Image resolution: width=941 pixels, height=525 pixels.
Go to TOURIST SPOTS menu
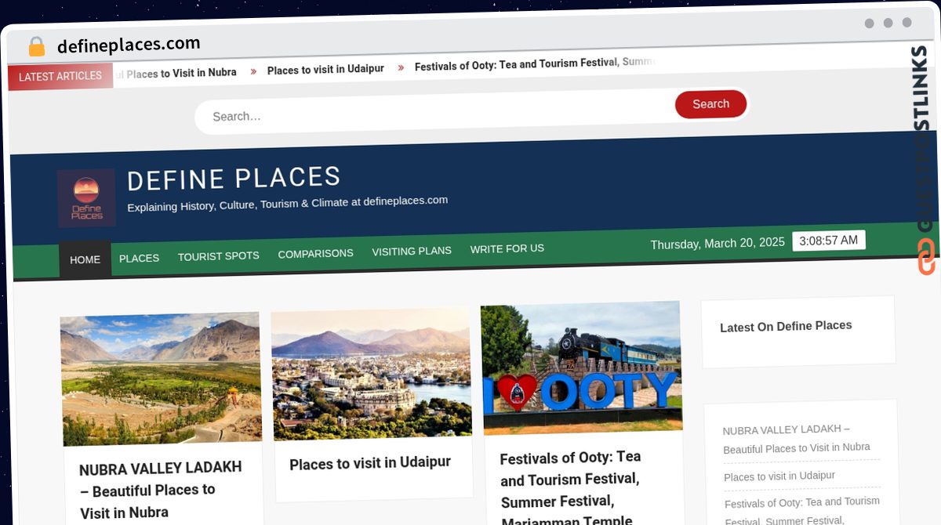218,256
